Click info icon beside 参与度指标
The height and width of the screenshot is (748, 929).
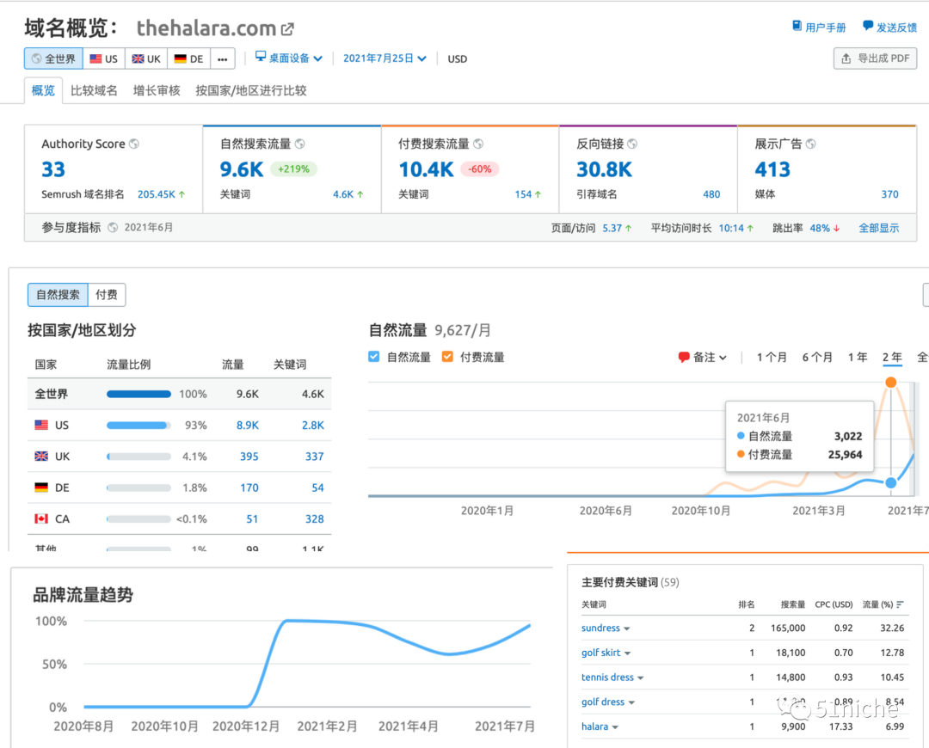tap(113, 228)
